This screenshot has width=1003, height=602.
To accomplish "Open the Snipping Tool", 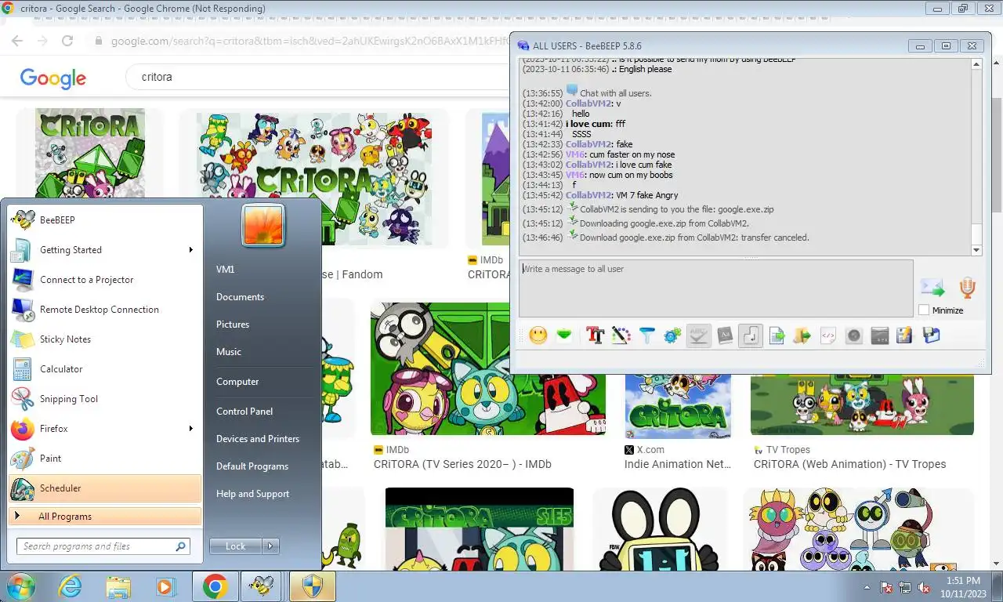I will coord(105,399).
